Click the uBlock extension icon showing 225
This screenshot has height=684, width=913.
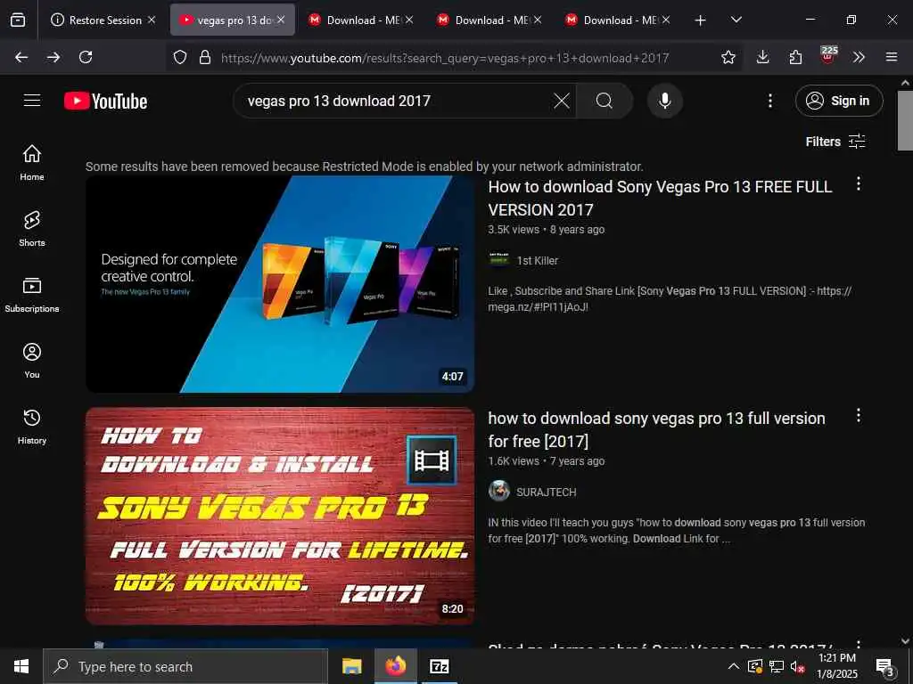(828, 55)
